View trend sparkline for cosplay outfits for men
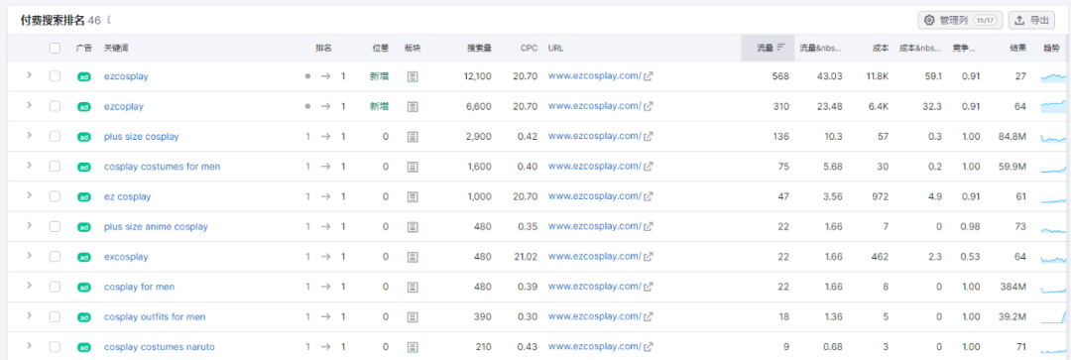The image size is (1071, 360). tap(1052, 317)
